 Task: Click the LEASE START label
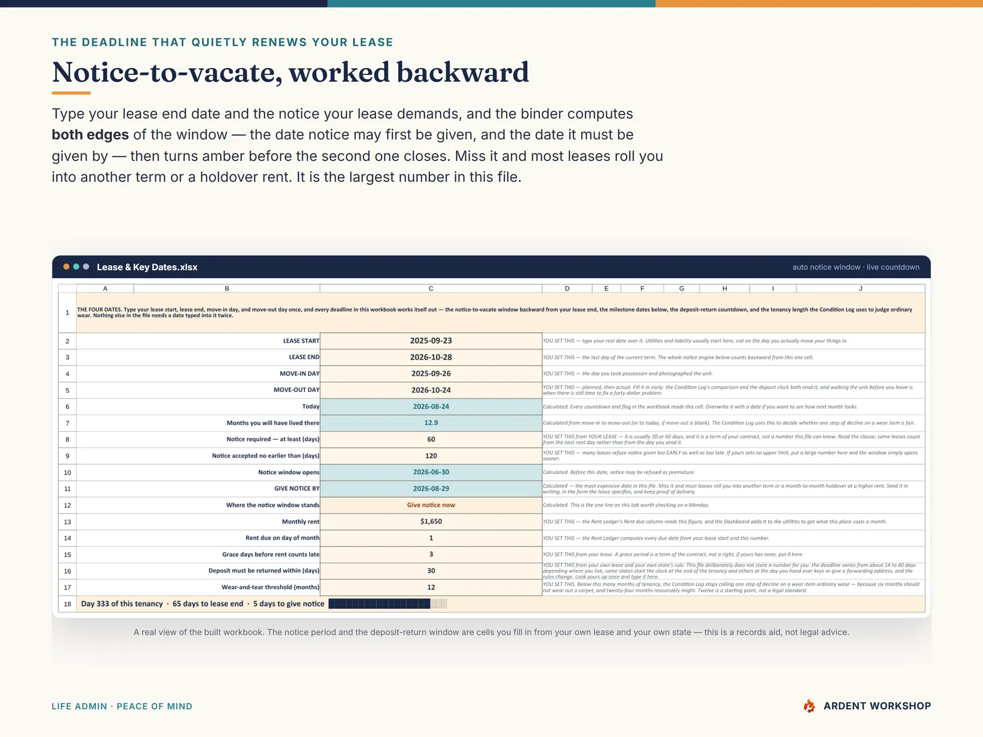(x=301, y=341)
